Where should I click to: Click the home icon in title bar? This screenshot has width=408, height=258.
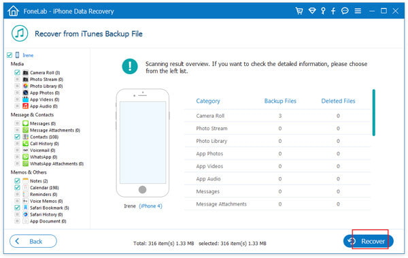pos(14,11)
